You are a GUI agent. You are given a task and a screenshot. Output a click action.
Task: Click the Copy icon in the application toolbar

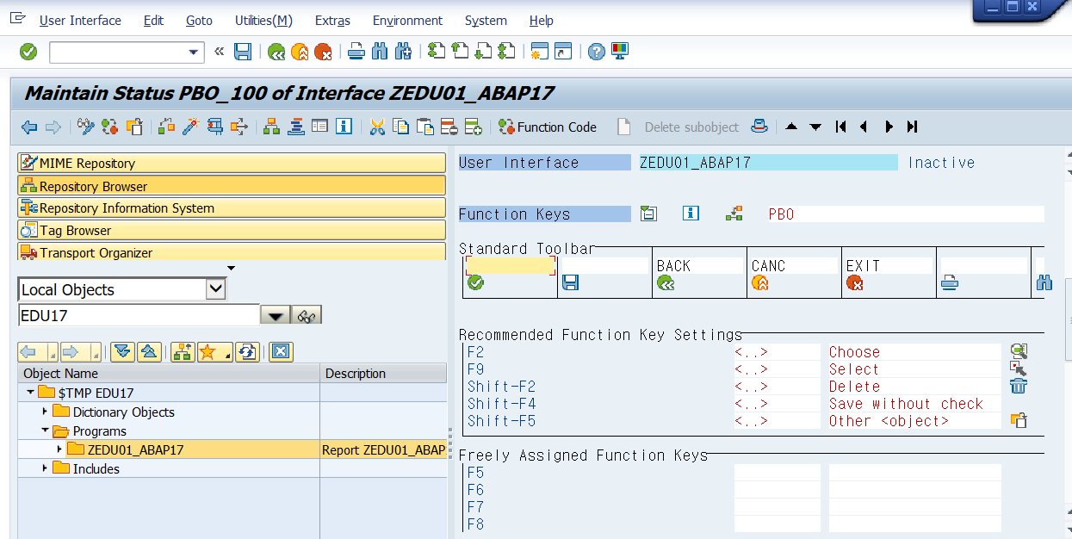401,127
